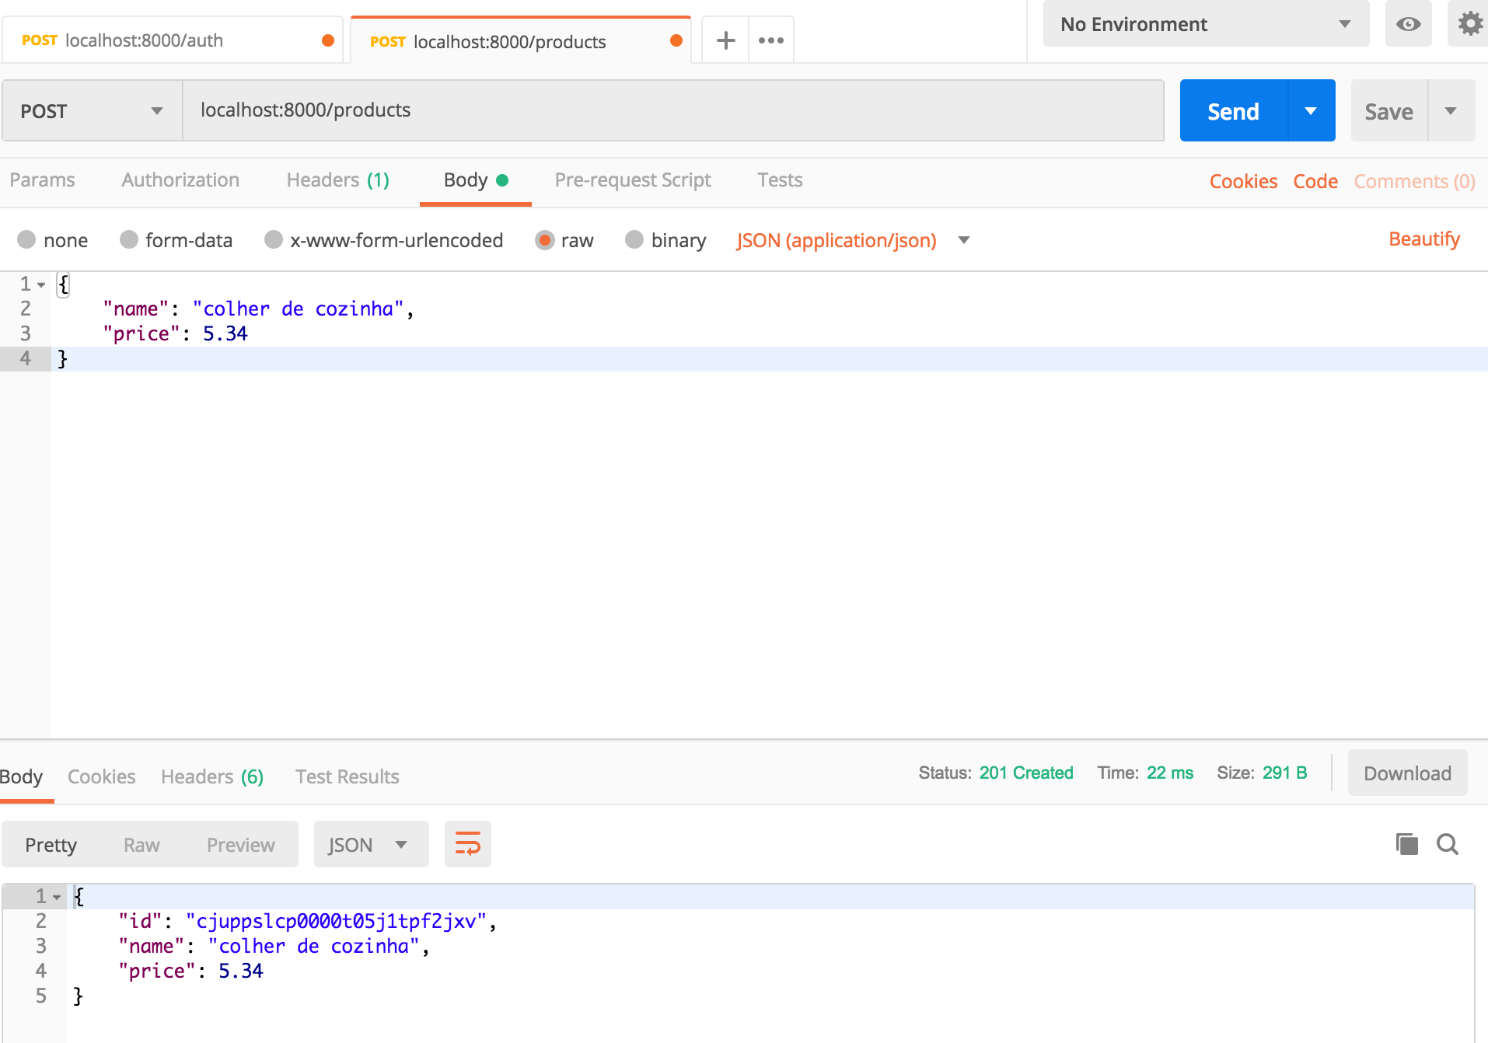The height and width of the screenshot is (1043, 1488).
Task: Open the Cookies link near Code
Action: [1243, 182]
